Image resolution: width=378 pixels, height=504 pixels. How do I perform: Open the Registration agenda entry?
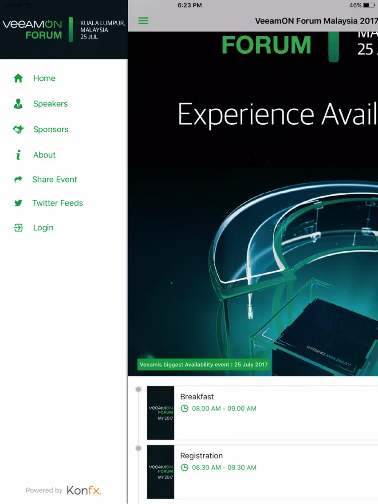[262, 472]
